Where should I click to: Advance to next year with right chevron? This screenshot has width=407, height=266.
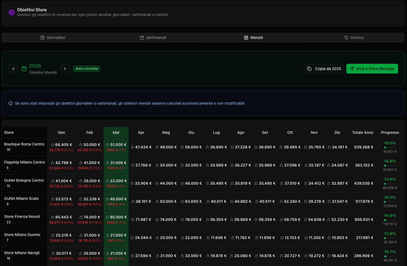tap(65, 69)
